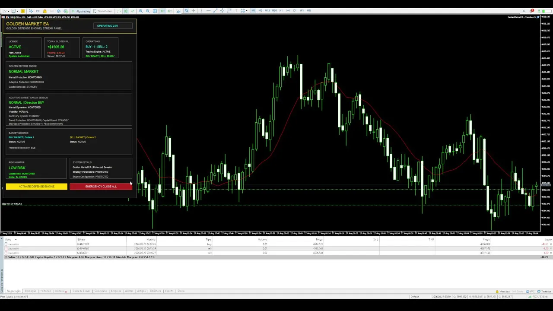Screen dimensions: 553x311
Task: Click the yellow Activate Defense Engine button
Action: tap(36, 187)
